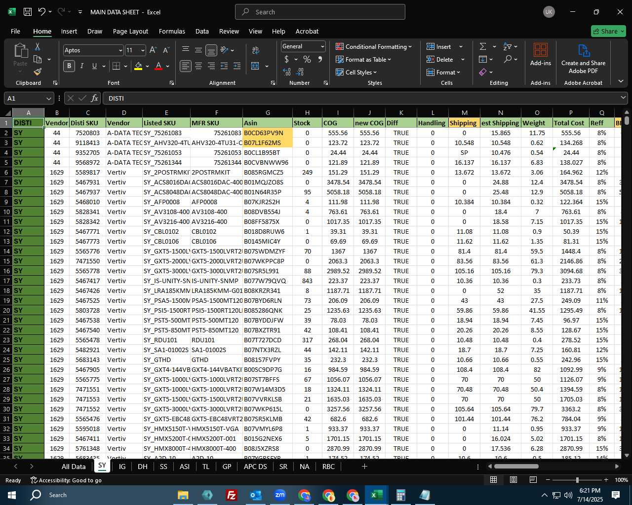Open the Data ribbon tab
Image resolution: width=632 pixels, height=505 pixels.
pyautogui.click(x=202, y=31)
